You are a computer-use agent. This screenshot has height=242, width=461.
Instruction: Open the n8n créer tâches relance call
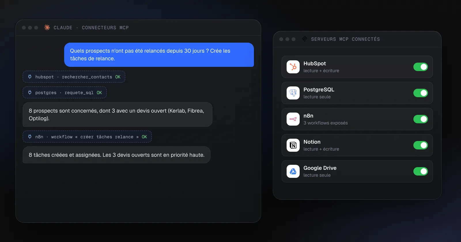[87, 137]
